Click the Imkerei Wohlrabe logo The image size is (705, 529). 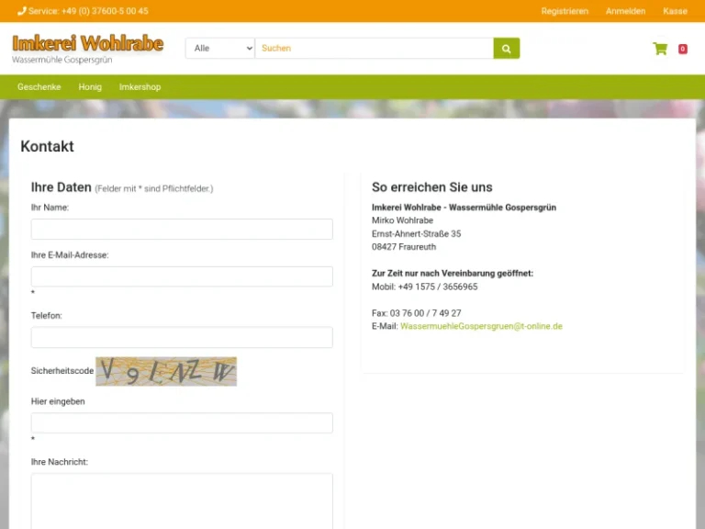[x=88, y=49]
